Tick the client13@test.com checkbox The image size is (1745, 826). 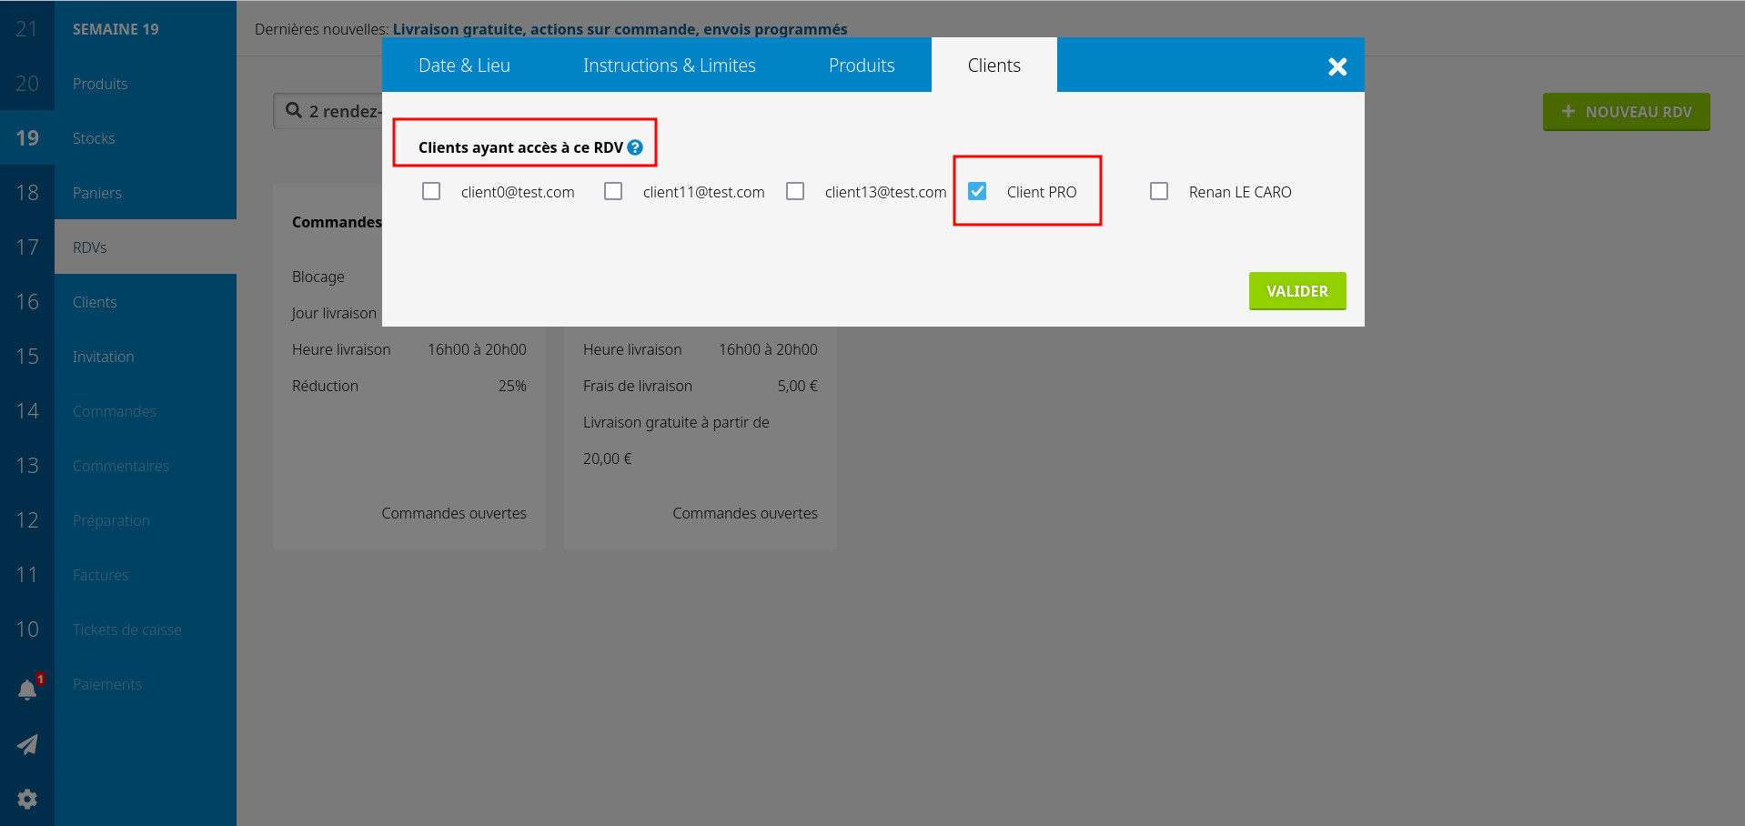795,191
